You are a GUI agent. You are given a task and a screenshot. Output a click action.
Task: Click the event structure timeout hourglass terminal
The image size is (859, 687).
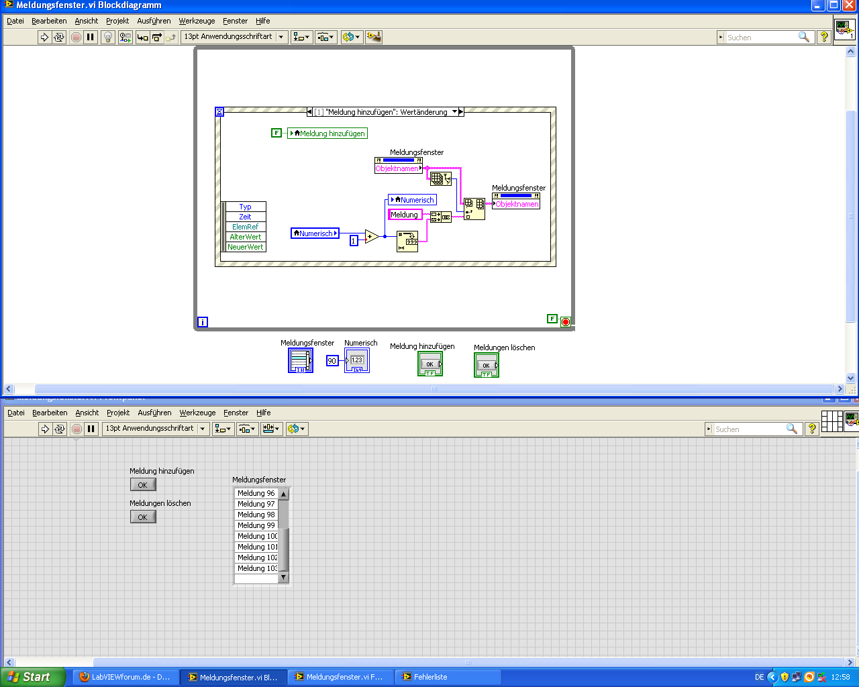pos(219,111)
